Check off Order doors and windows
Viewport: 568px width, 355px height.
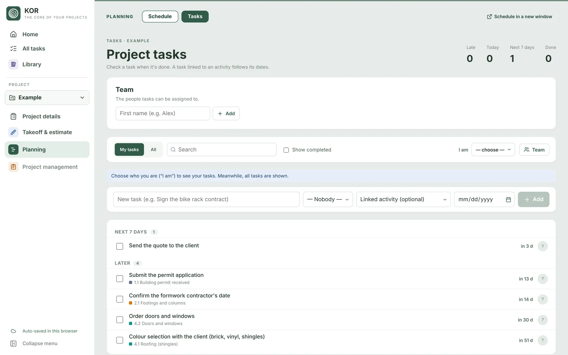point(120,320)
